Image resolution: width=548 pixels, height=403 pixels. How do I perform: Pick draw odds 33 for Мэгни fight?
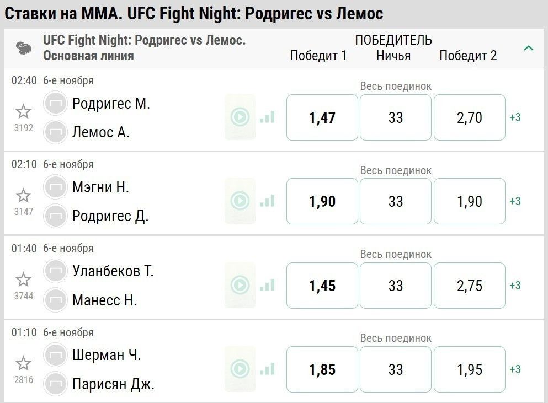pos(396,201)
